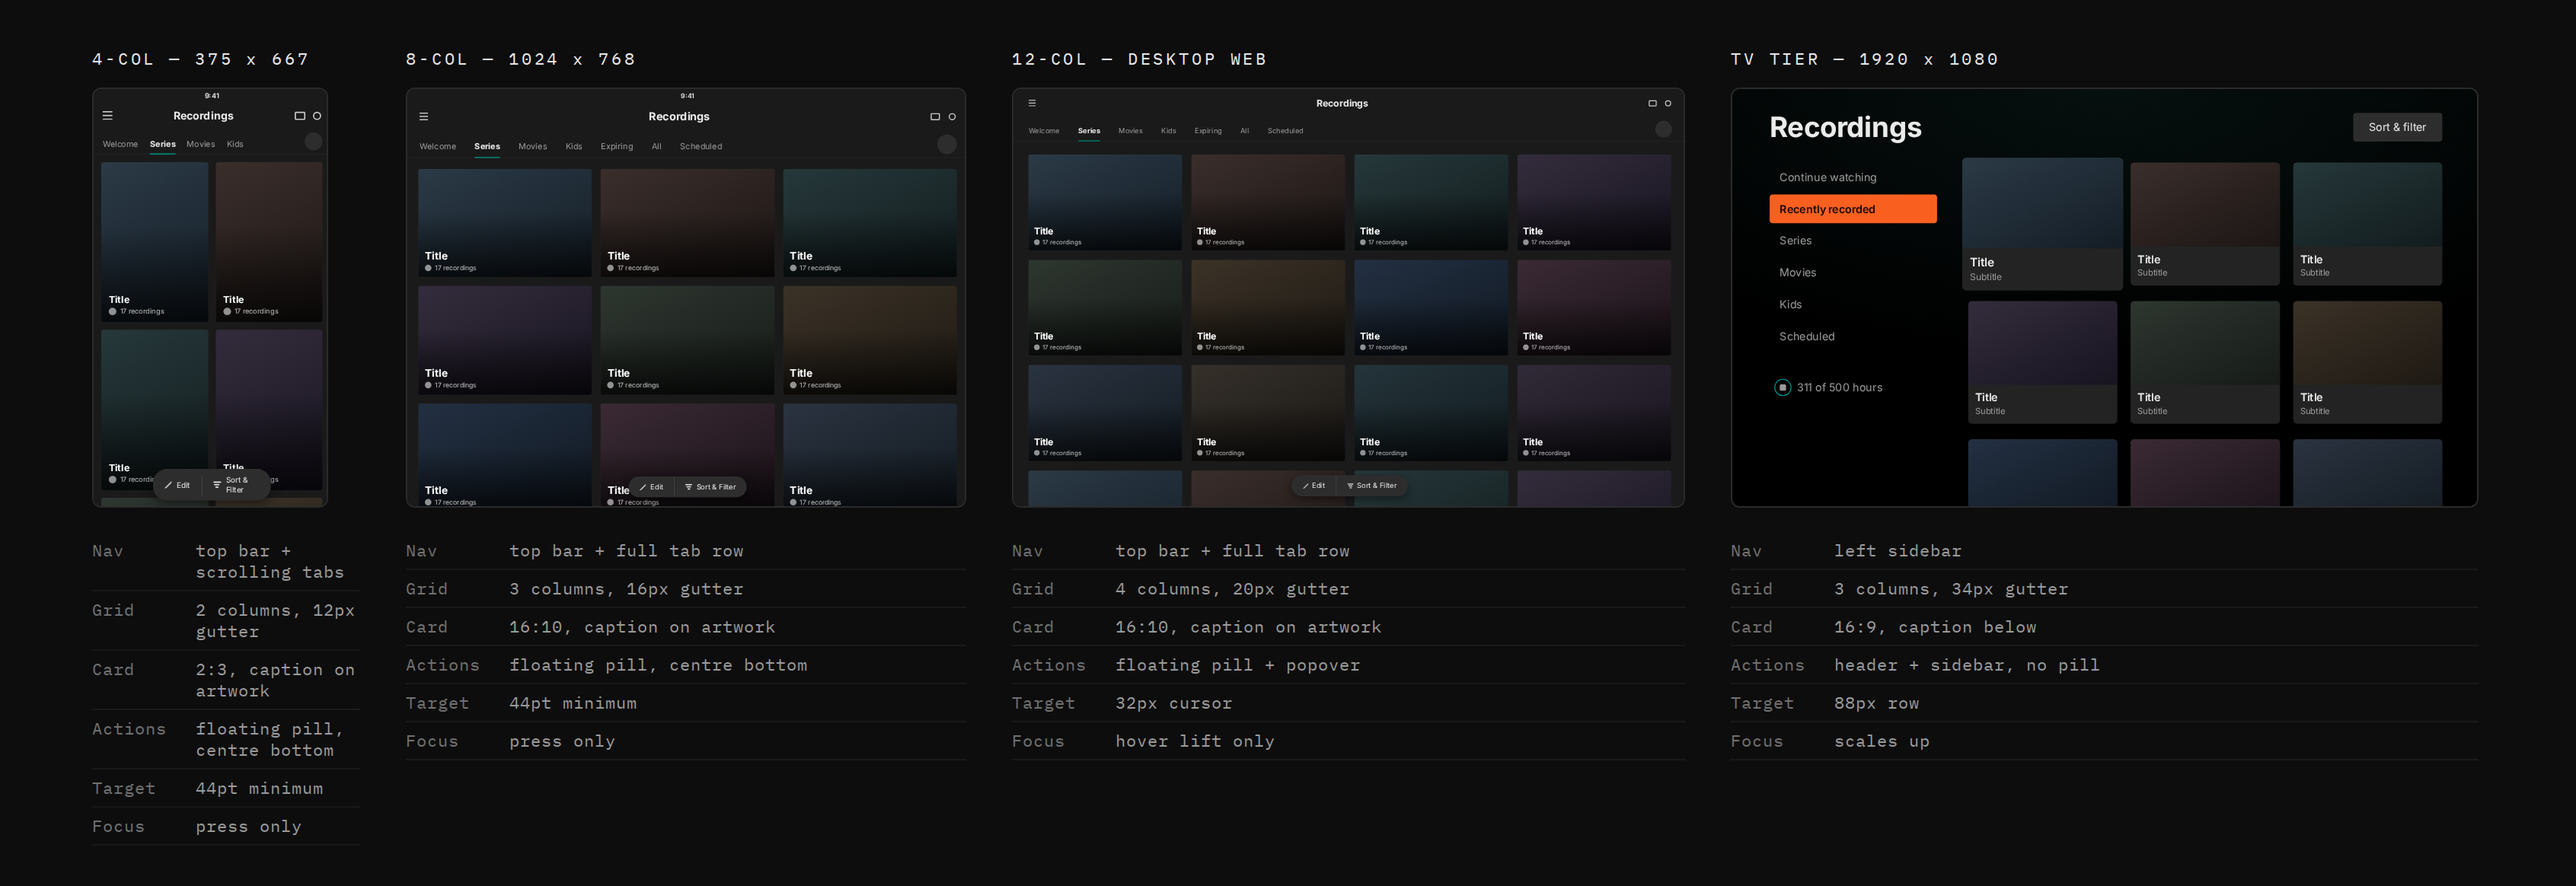Click the storage ring icon beside 311 of 500 hours

pyautogui.click(x=1782, y=387)
